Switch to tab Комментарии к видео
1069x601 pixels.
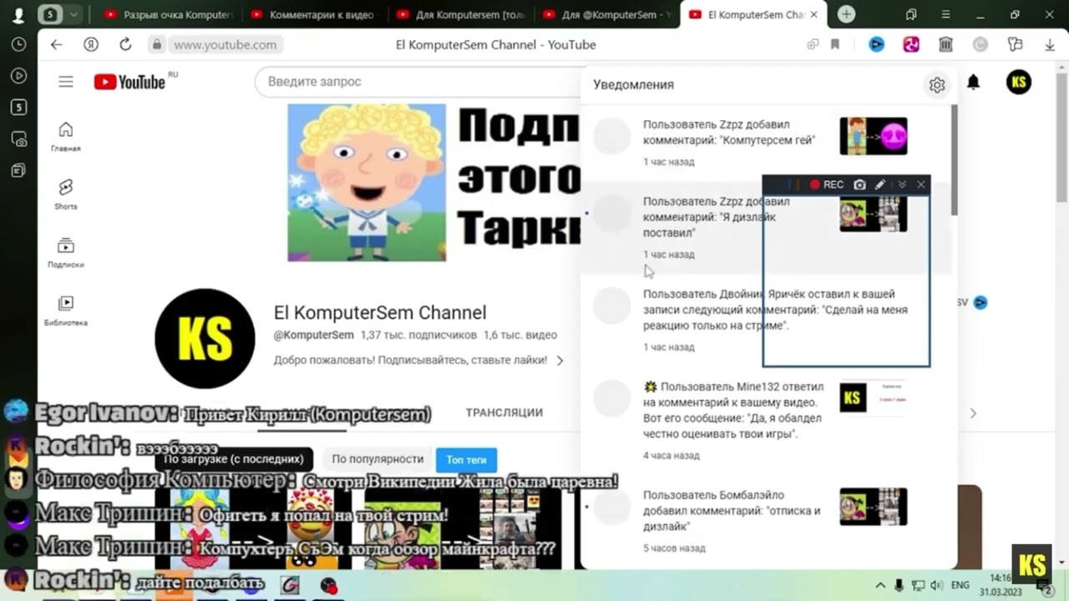point(315,15)
